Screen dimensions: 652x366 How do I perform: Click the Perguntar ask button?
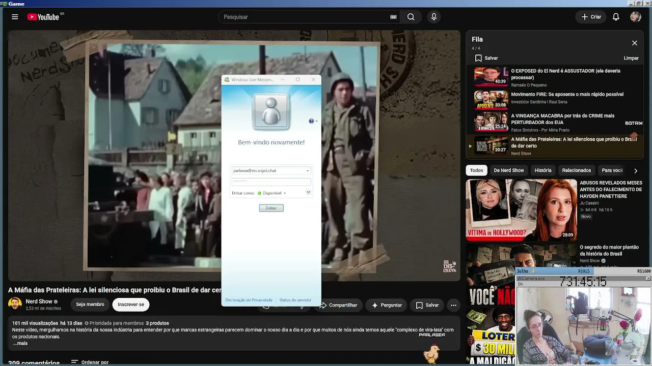[387, 305]
